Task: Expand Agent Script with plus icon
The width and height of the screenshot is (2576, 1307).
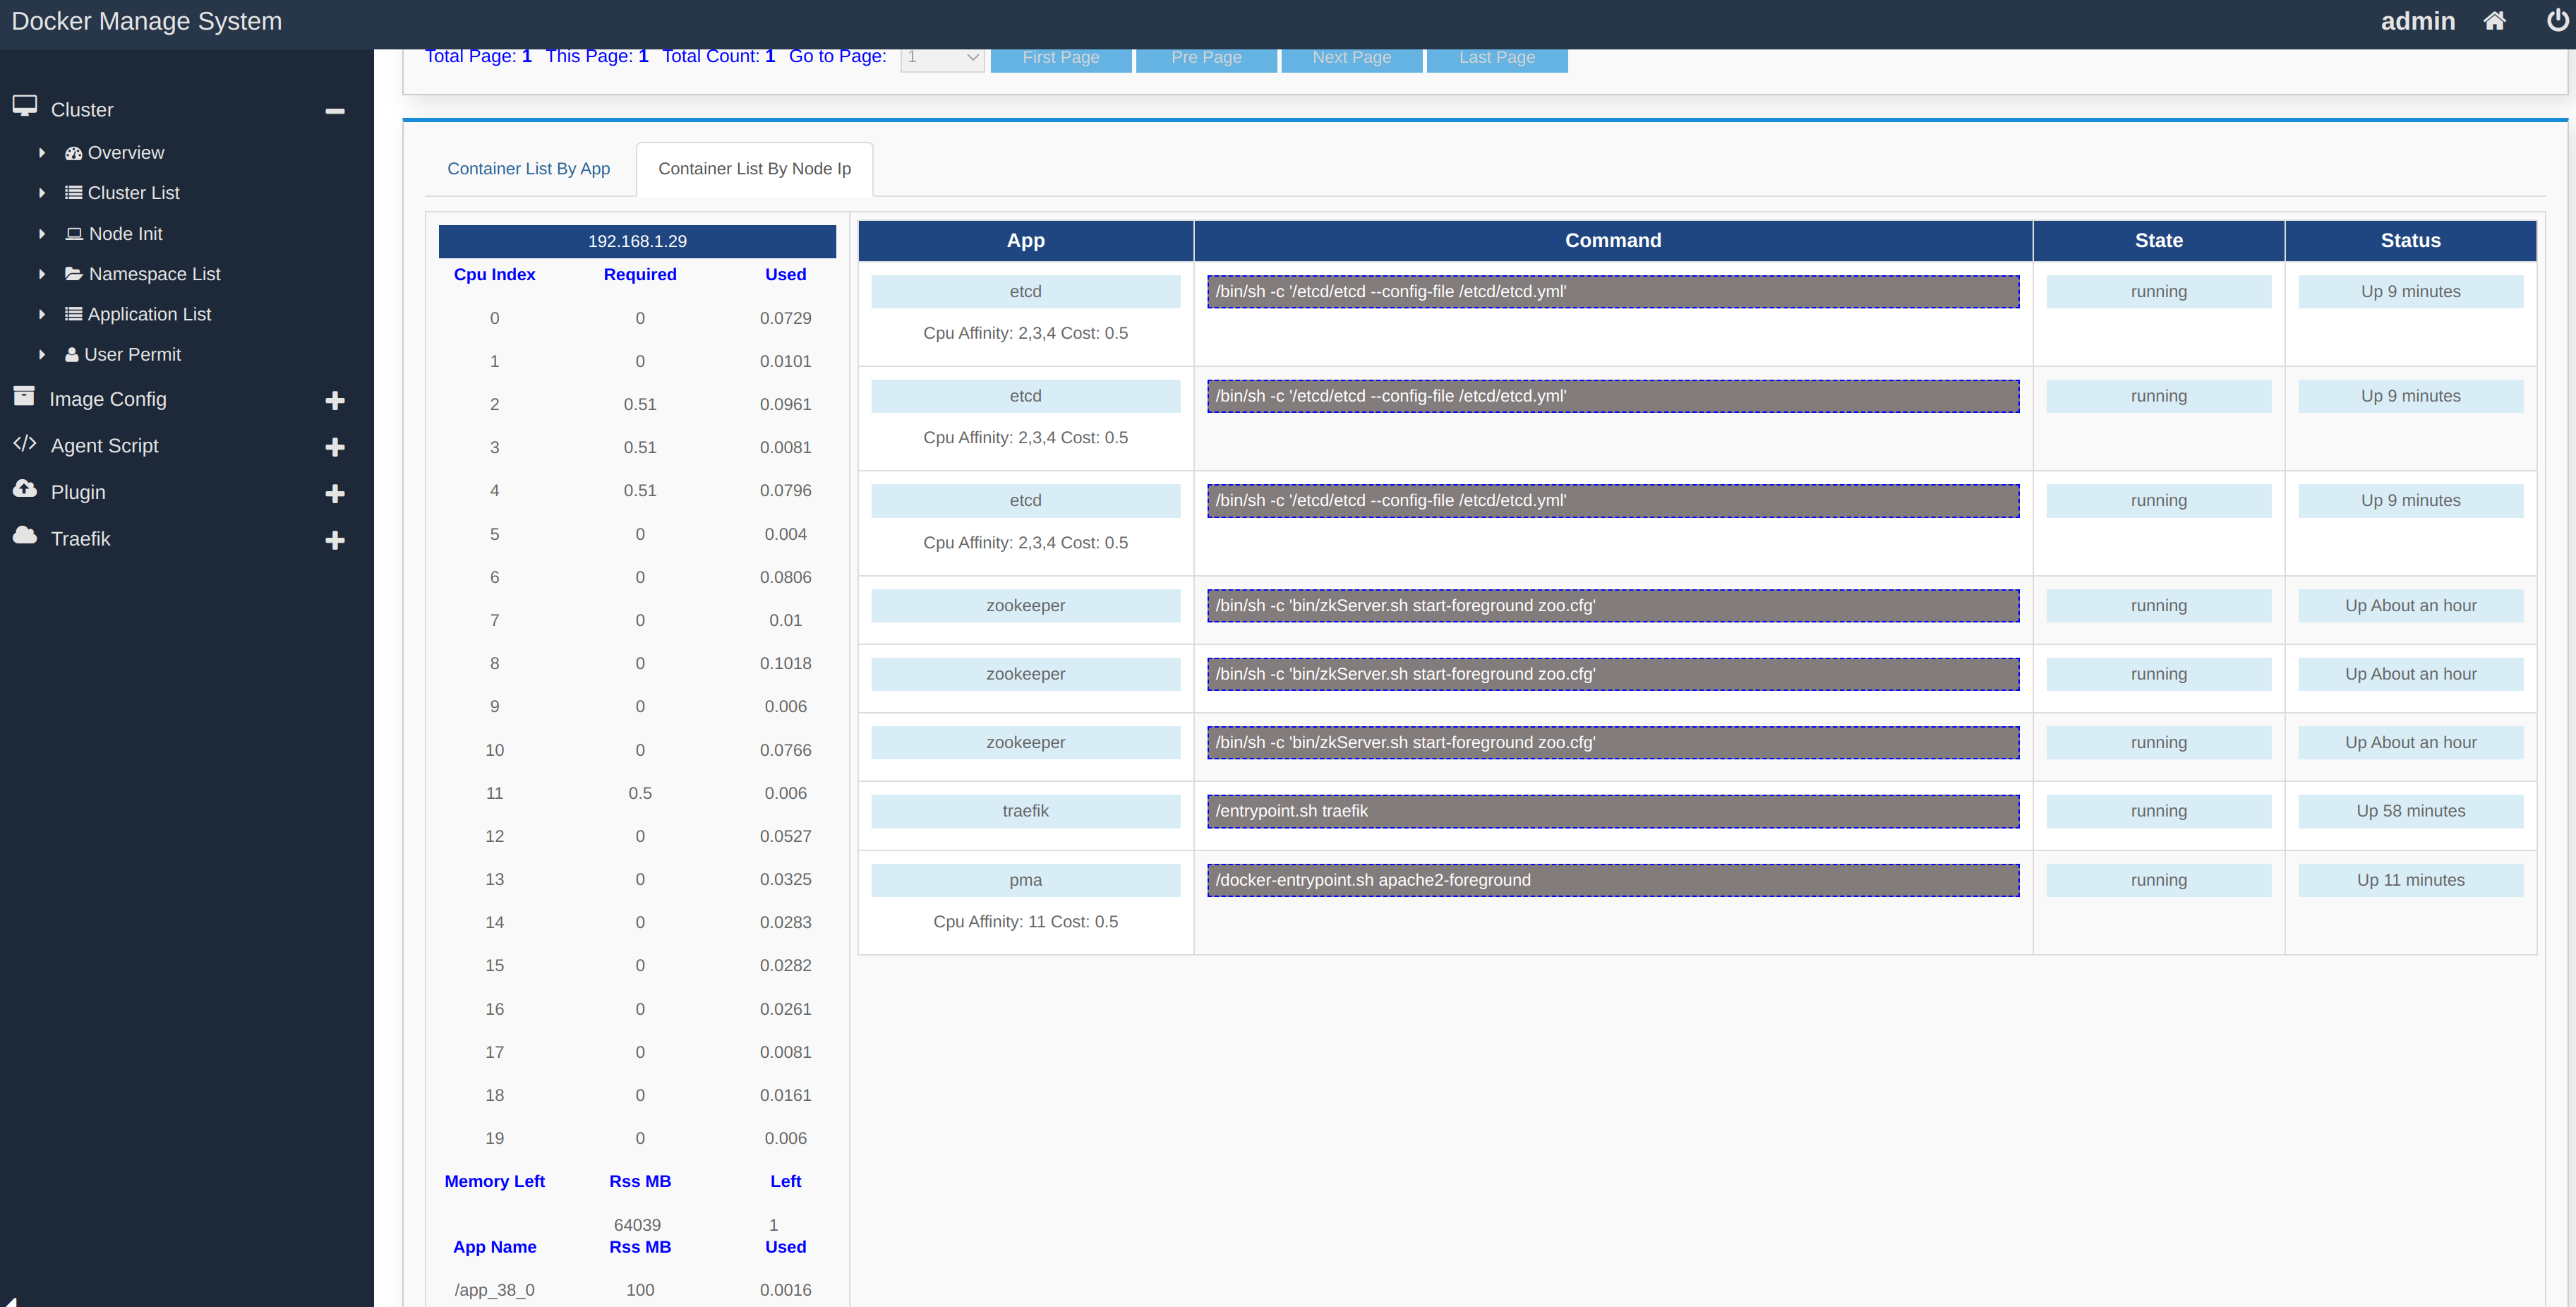Action: [335, 447]
